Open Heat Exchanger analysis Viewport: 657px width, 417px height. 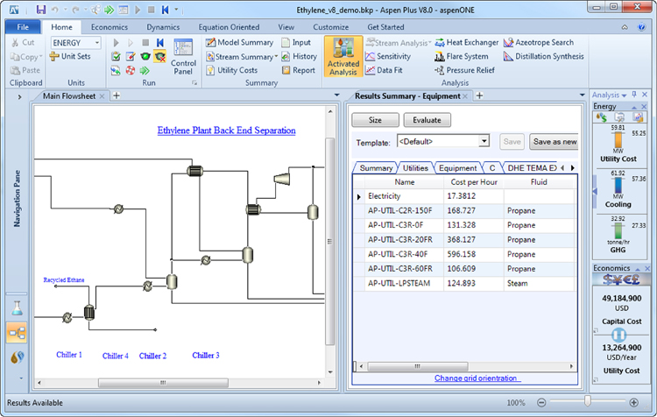(467, 42)
